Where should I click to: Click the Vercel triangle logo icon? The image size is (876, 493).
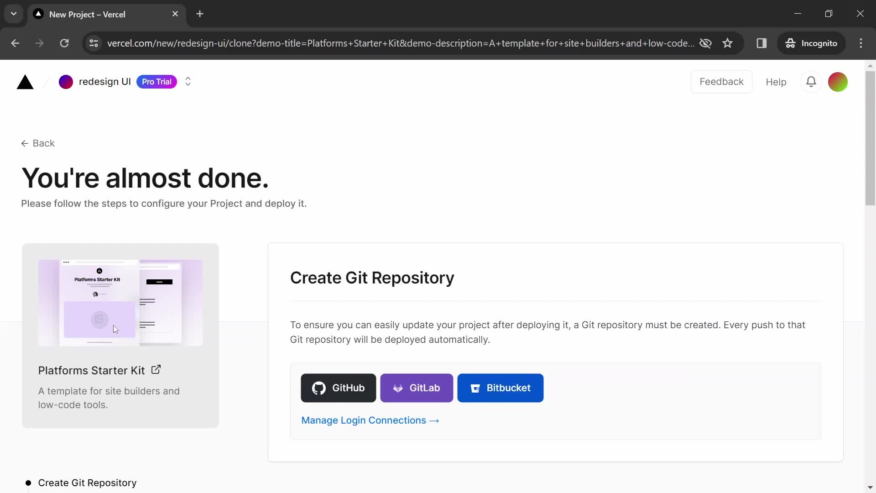pos(25,81)
